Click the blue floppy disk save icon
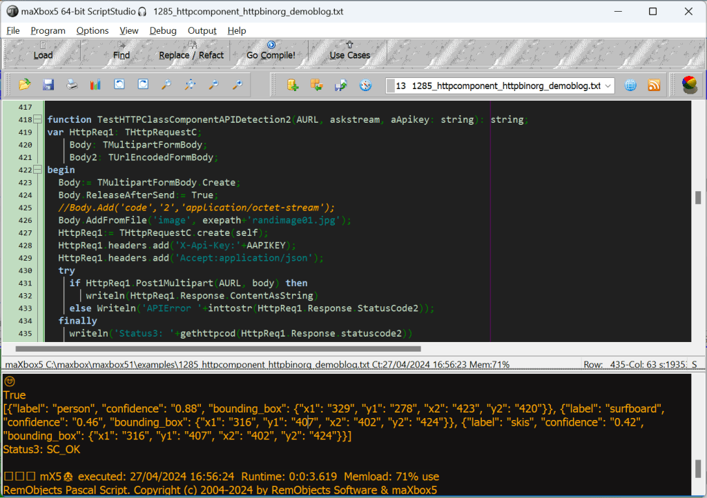 pyautogui.click(x=48, y=85)
